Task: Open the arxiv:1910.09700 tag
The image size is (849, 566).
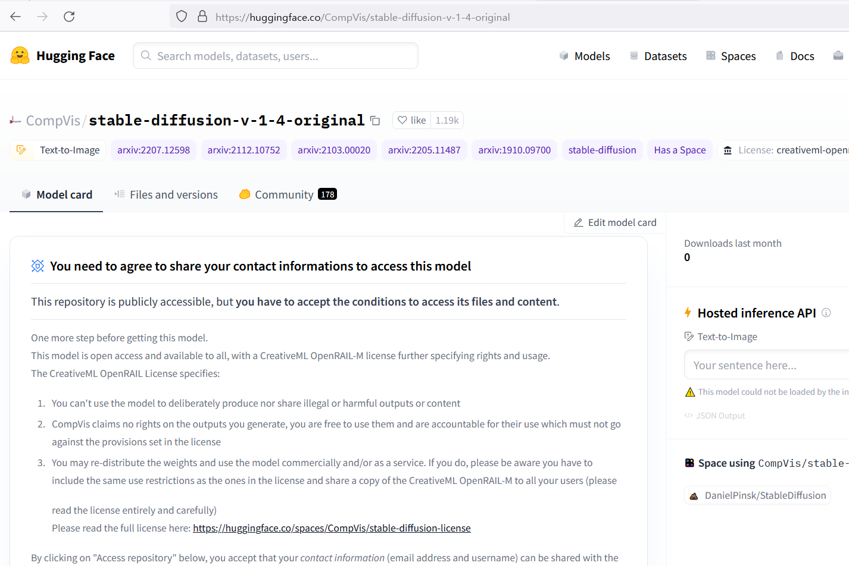Action: click(x=515, y=150)
